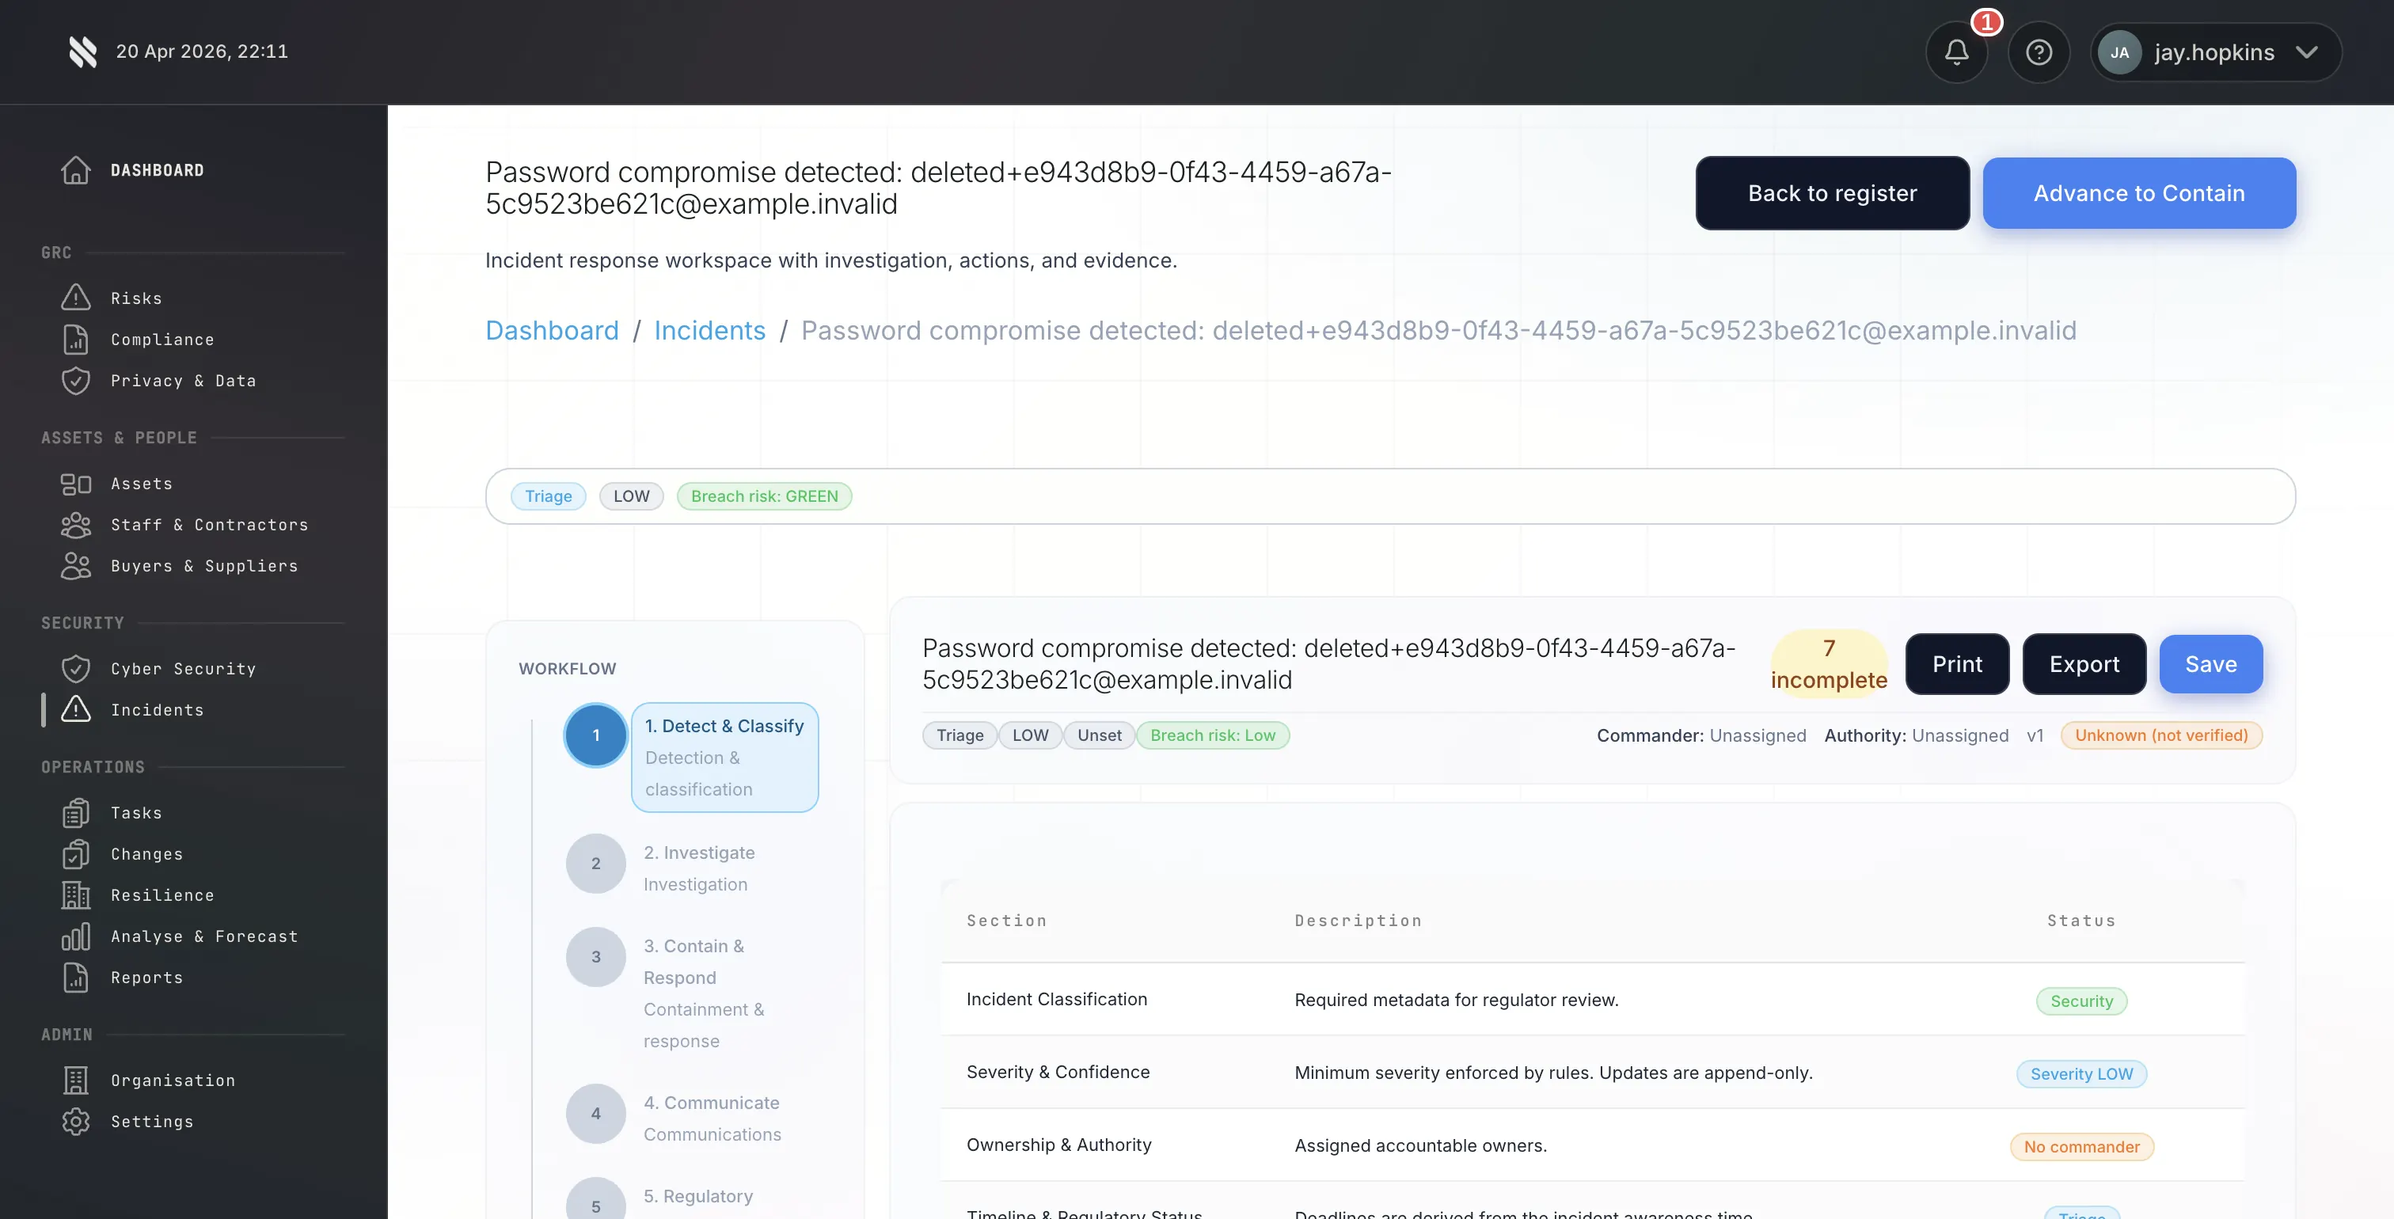Click the help question mark icon
2394x1219 pixels.
pos(2038,52)
